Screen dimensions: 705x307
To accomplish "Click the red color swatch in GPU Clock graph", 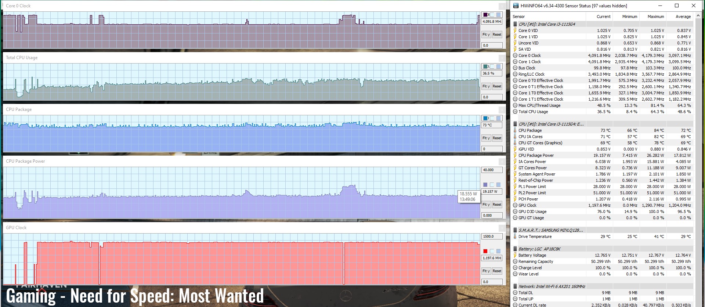I will [485, 251].
